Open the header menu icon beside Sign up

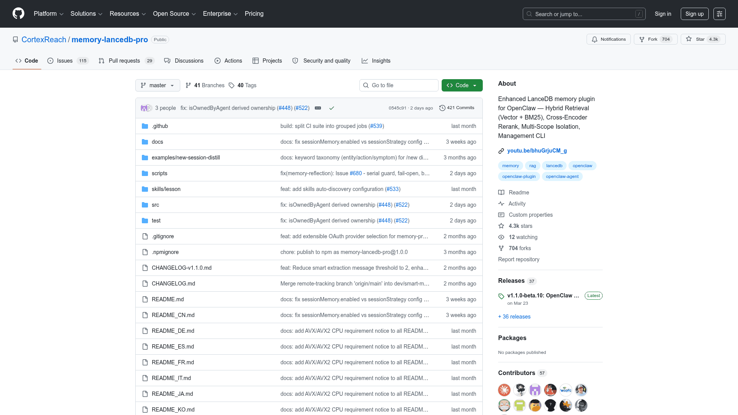point(720,14)
